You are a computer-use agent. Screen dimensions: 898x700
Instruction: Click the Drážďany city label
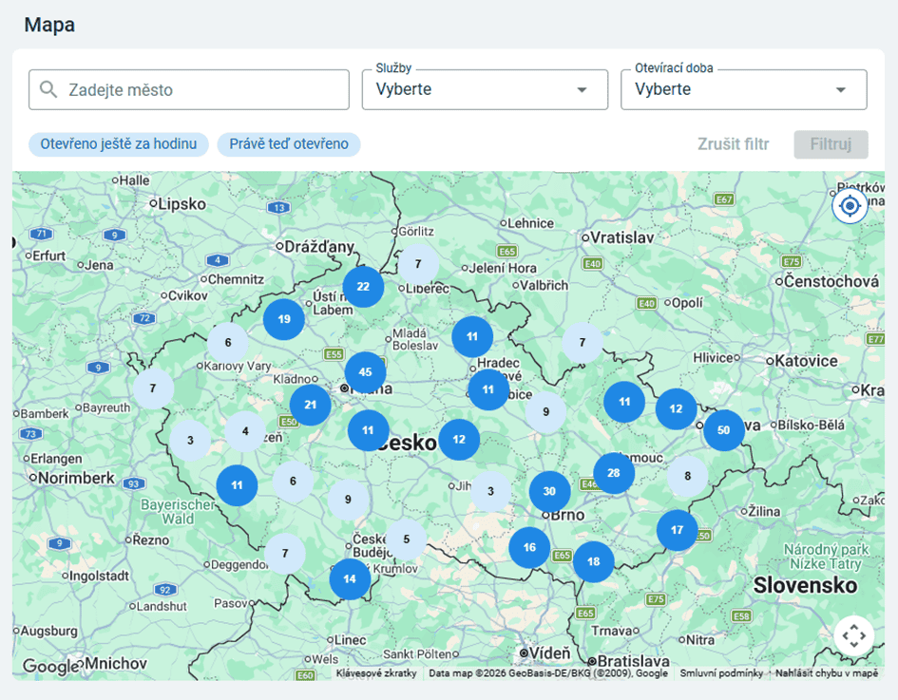coord(319,247)
